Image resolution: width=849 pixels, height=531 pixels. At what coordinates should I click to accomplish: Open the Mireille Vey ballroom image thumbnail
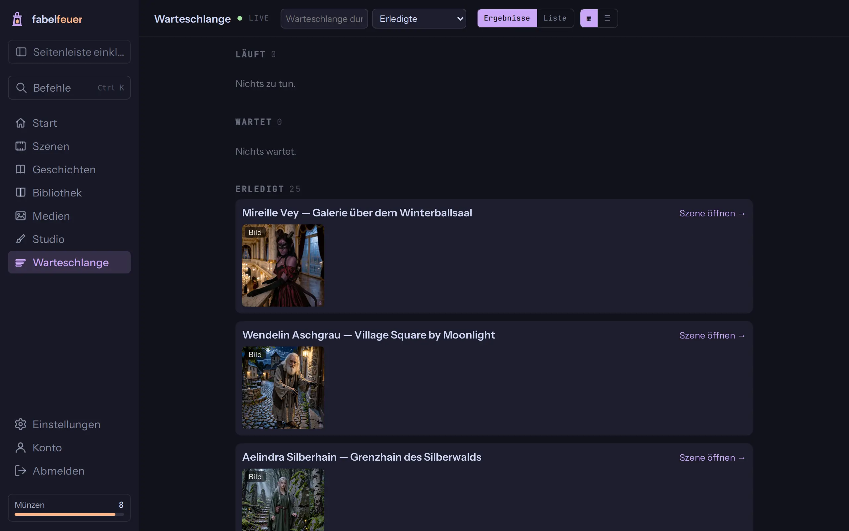pyautogui.click(x=283, y=265)
